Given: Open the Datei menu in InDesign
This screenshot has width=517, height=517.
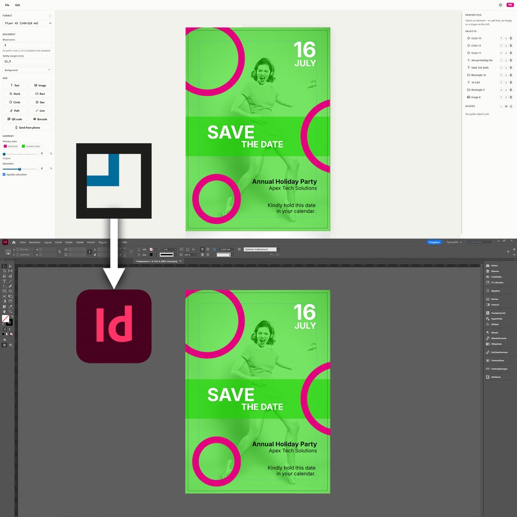Looking at the screenshot, I should [23, 242].
